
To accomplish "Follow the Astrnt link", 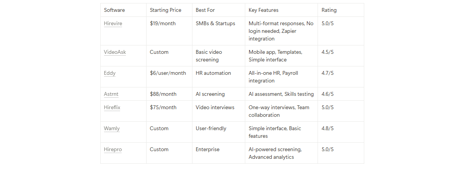I will tap(111, 94).
